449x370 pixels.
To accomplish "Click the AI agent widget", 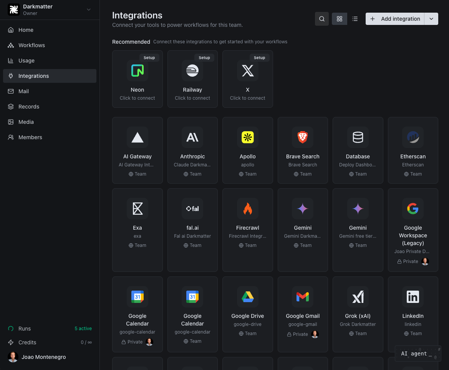I will coord(418,354).
